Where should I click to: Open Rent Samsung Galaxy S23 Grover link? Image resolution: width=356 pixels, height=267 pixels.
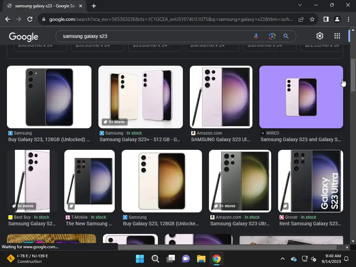310,224
